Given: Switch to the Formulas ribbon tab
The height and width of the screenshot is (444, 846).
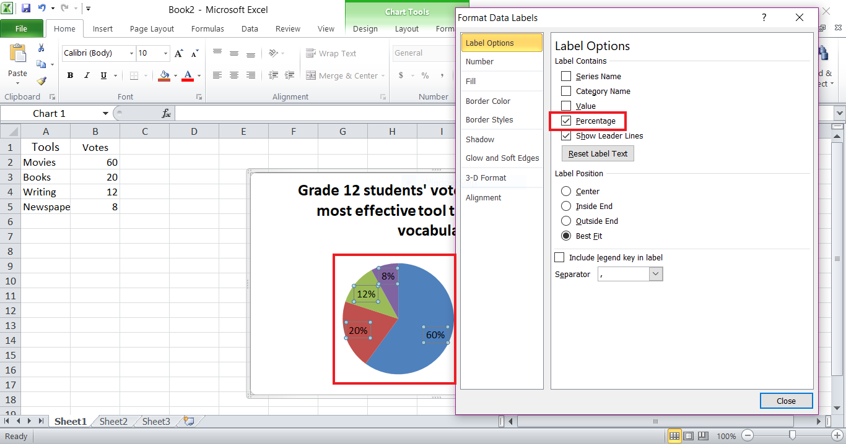Looking at the screenshot, I should coord(207,28).
